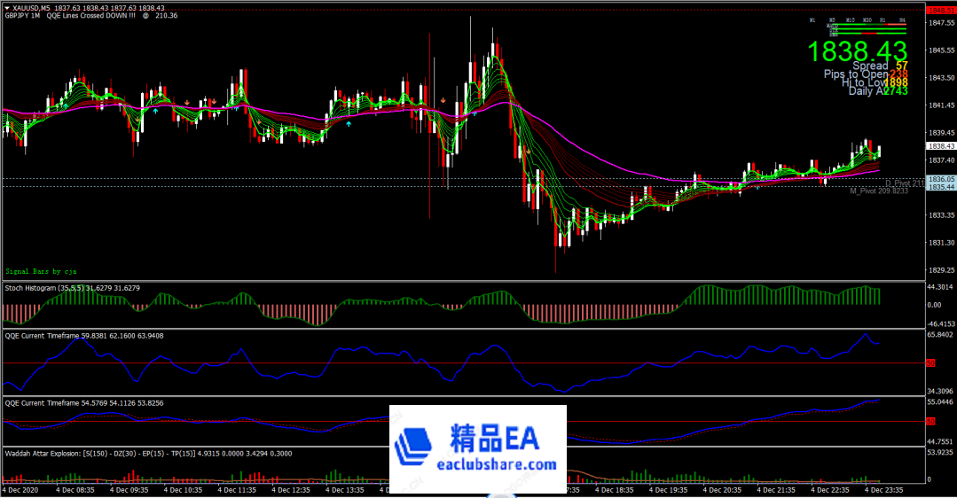Click the M1 timeframe label in Signal Bars
This screenshot has width=957, height=498.
[x=812, y=20]
